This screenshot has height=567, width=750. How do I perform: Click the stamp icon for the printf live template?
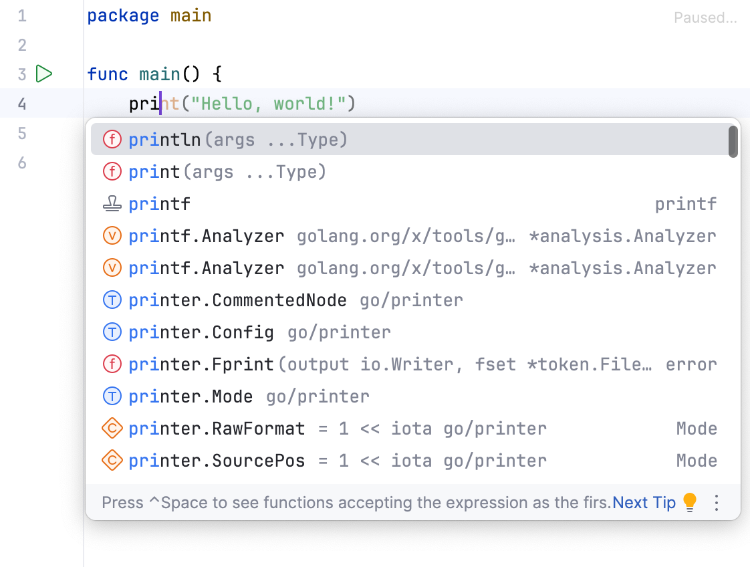click(x=112, y=203)
